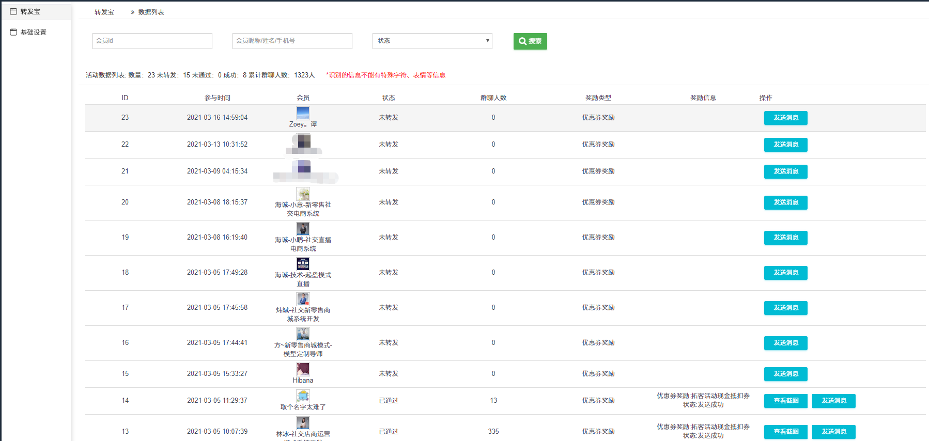Click 发送消息 for row ID 18
Viewport: 929px width, 441px height.
tap(785, 273)
